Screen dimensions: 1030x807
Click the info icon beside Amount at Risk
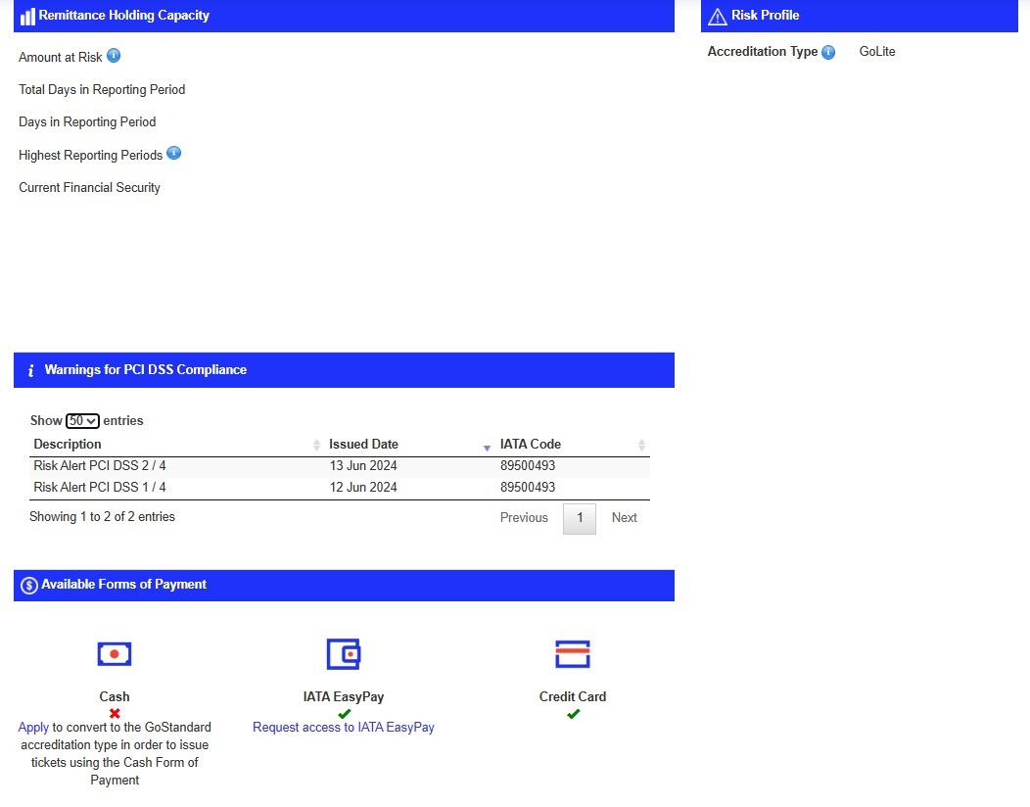114,56
